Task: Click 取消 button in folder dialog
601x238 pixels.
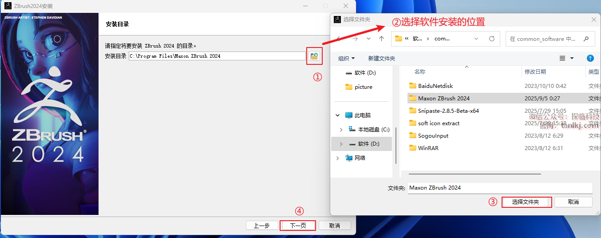Action: [x=573, y=202]
